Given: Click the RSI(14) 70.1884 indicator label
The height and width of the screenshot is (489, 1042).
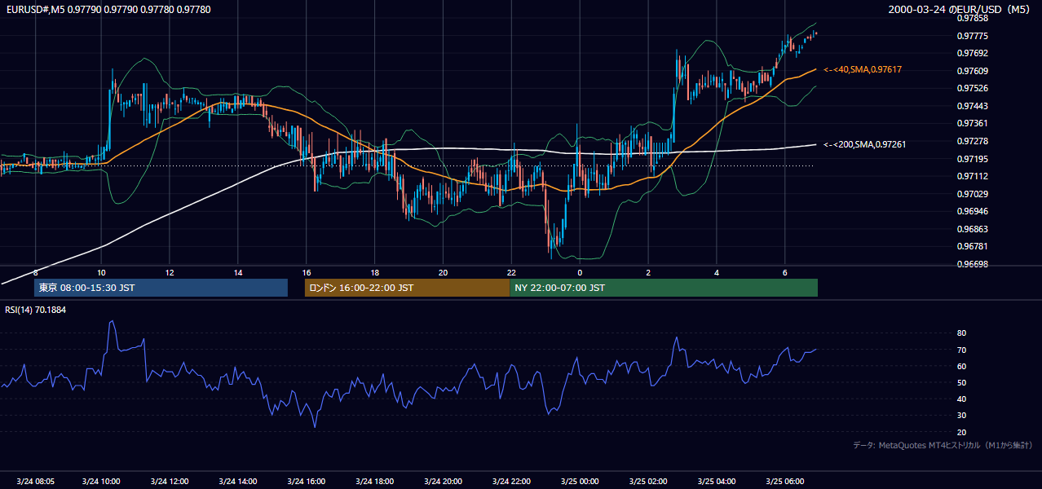Looking at the screenshot, I should click(36, 310).
